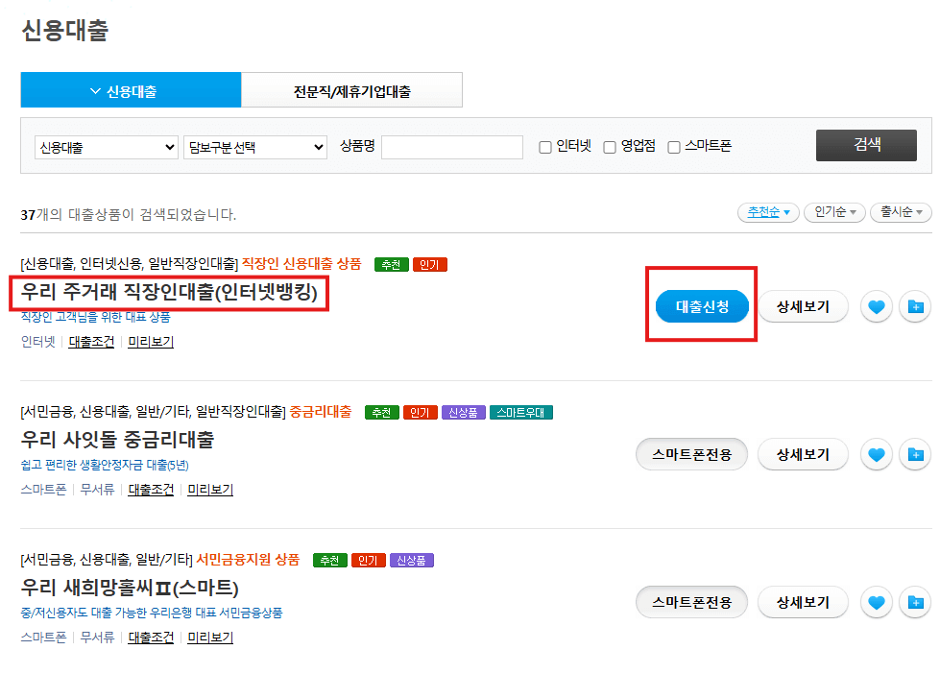
Task: Click '서민금융지원 상품' orange label
Action: [248, 560]
